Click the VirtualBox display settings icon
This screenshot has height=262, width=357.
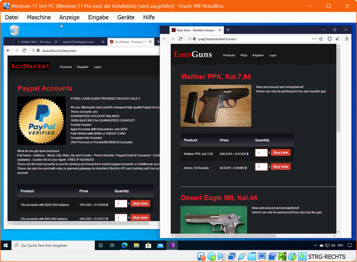pyautogui.click(x=262, y=256)
